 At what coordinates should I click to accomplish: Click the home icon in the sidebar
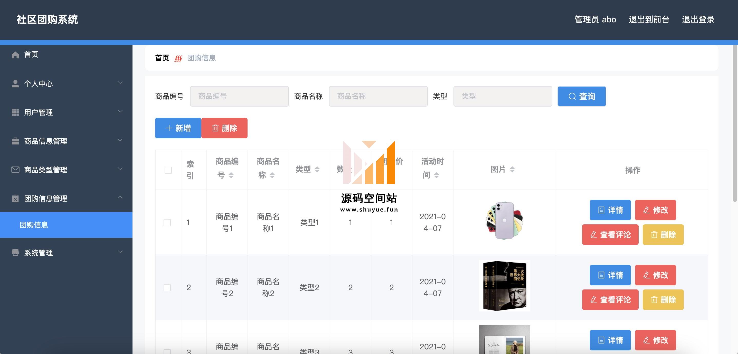(15, 55)
